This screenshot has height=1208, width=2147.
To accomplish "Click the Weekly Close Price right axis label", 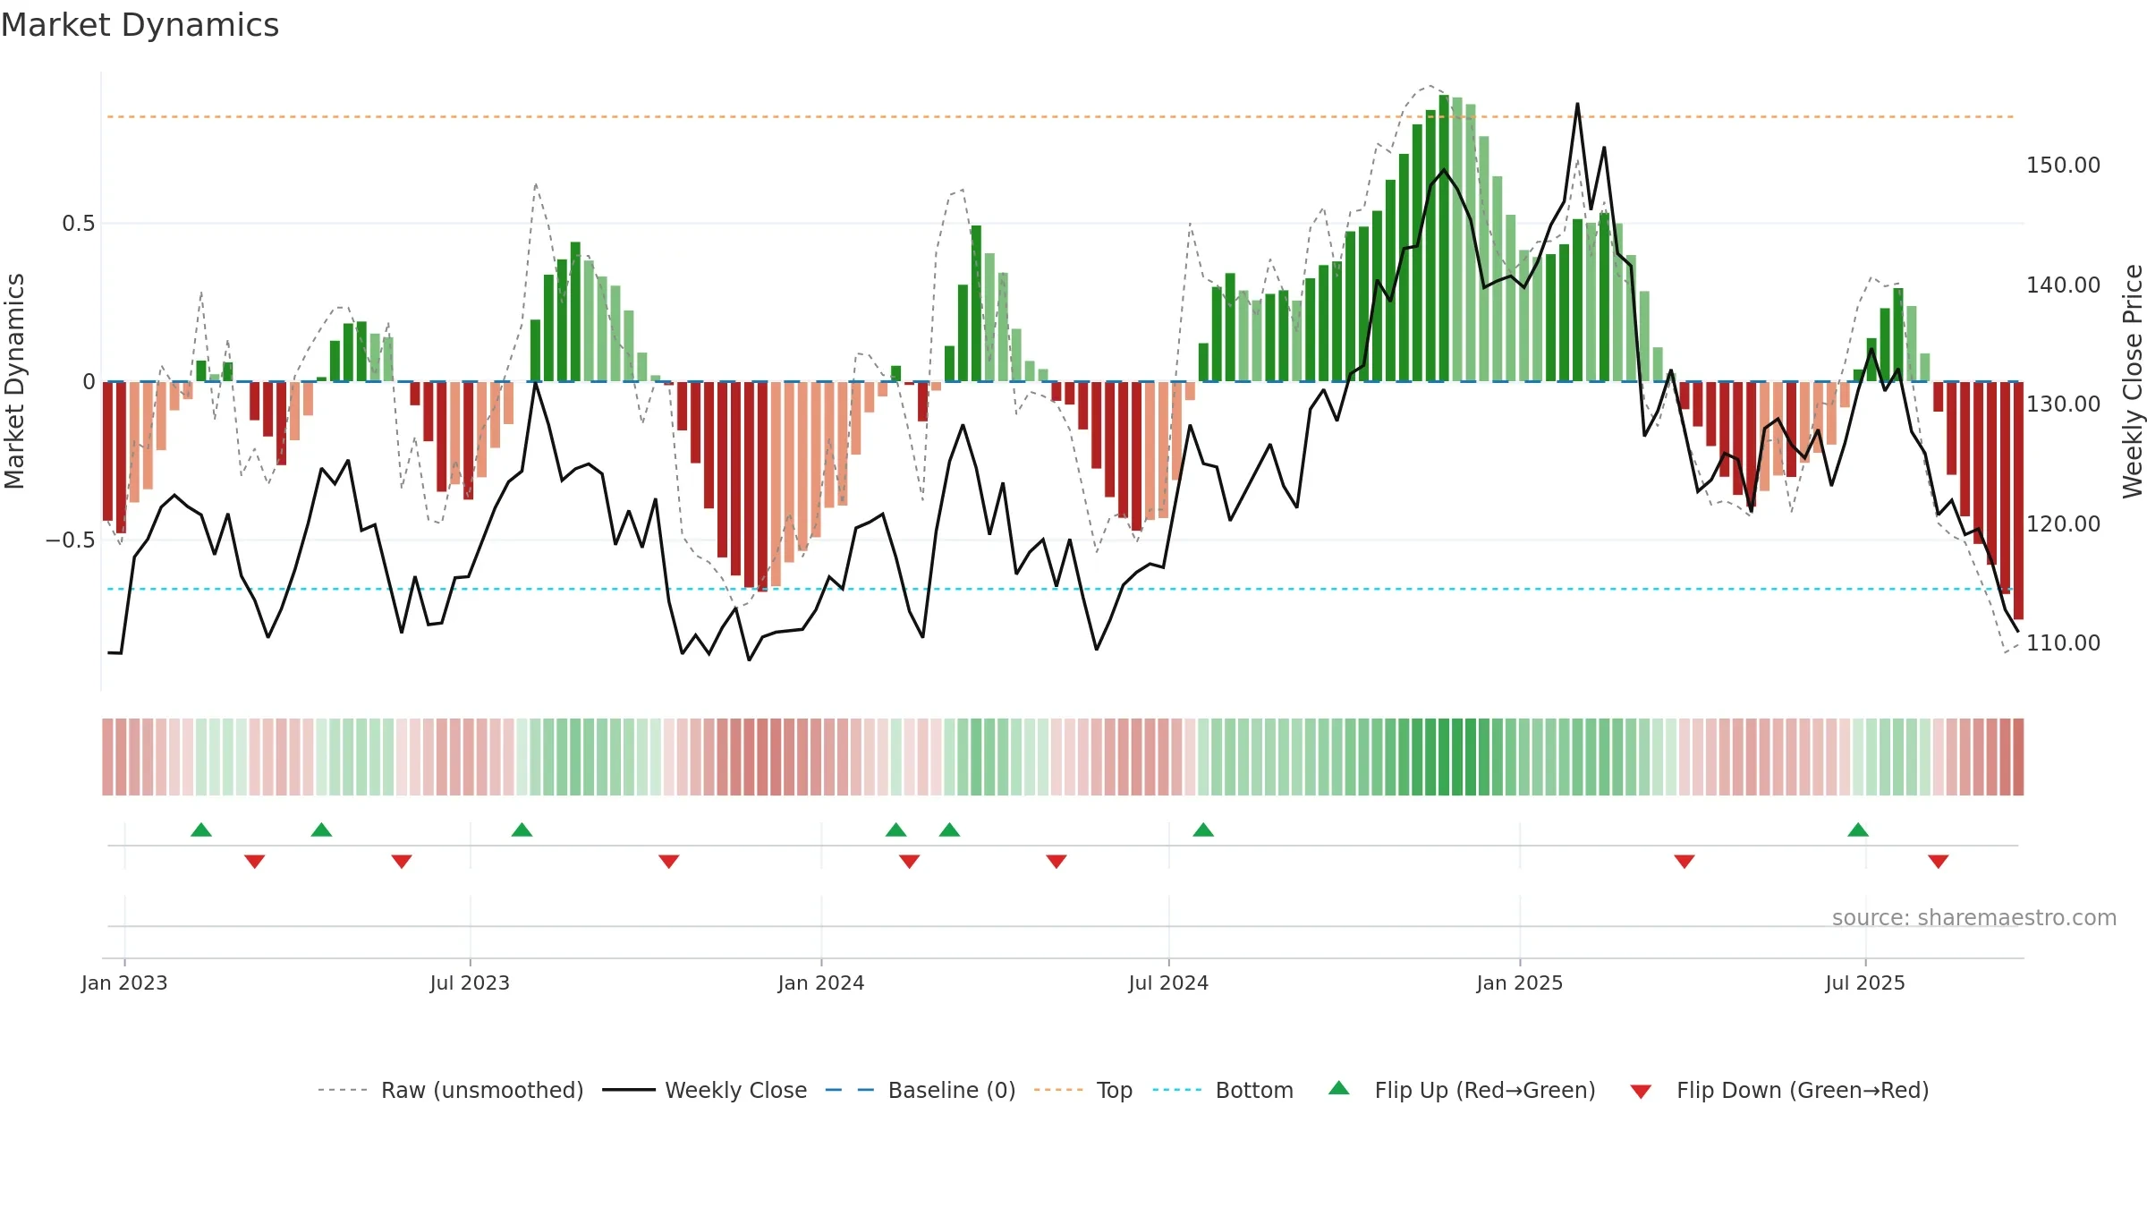I will click(x=2133, y=381).
